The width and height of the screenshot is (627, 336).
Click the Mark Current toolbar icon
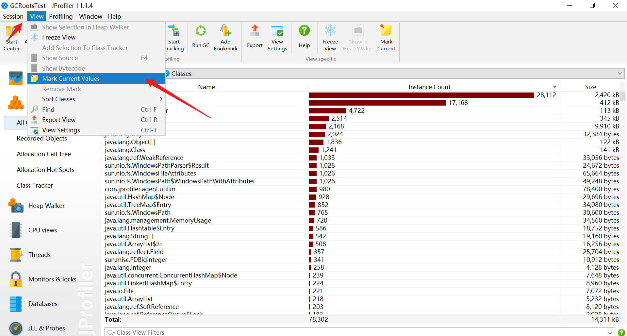pyautogui.click(x=386, y=31)
